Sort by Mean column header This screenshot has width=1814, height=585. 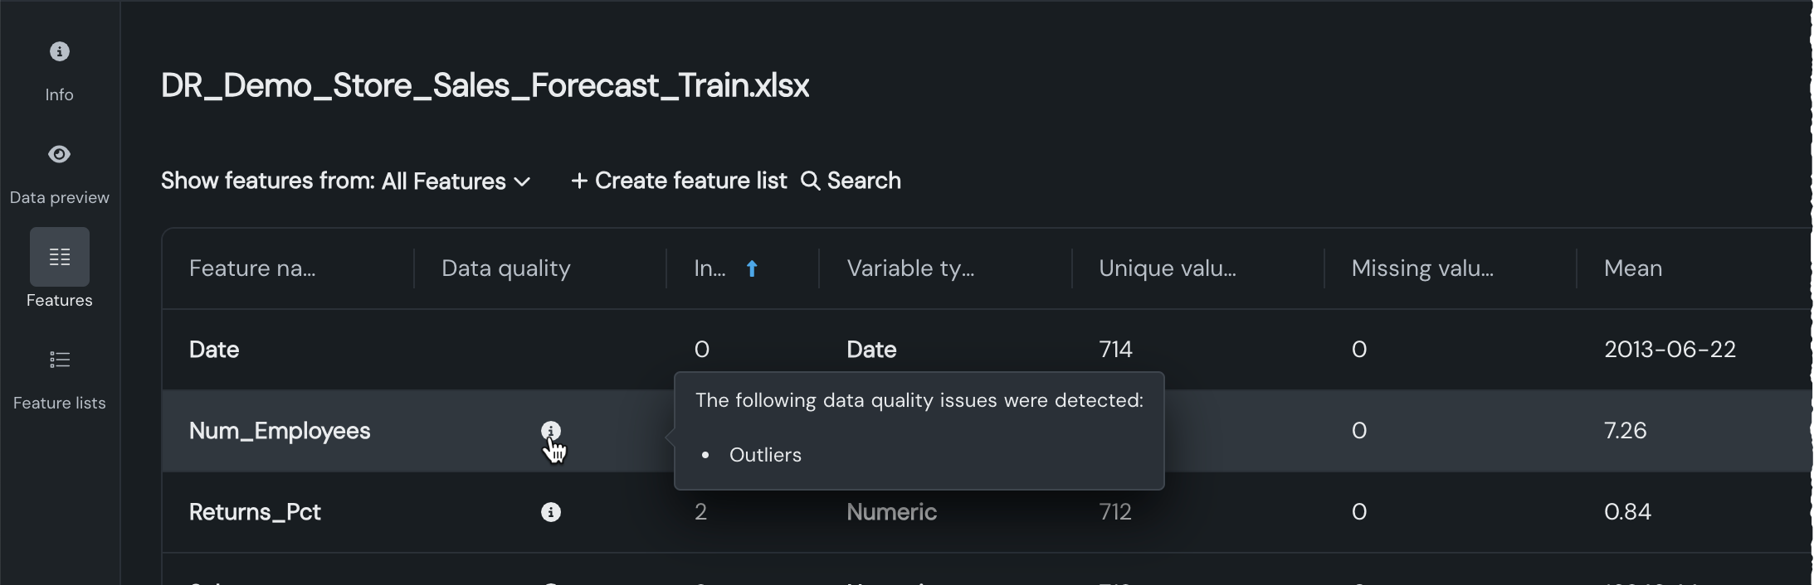(1632, 268)
